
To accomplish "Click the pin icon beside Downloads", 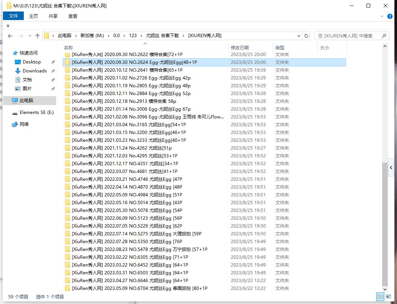I will pyautogui.click(x=53, y=71).
